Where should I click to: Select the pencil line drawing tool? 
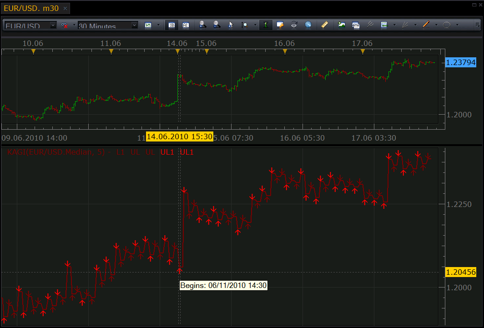click(426, 25)
